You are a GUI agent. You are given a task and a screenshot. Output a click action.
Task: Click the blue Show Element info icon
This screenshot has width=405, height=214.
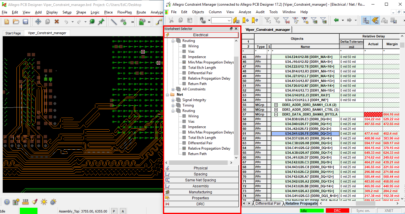tap(7, 202)
